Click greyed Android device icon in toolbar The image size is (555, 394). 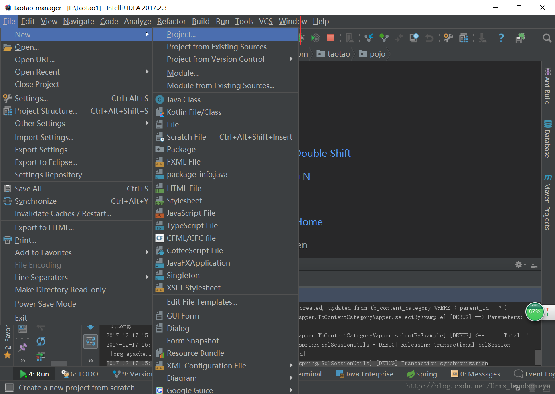[350, 38]
